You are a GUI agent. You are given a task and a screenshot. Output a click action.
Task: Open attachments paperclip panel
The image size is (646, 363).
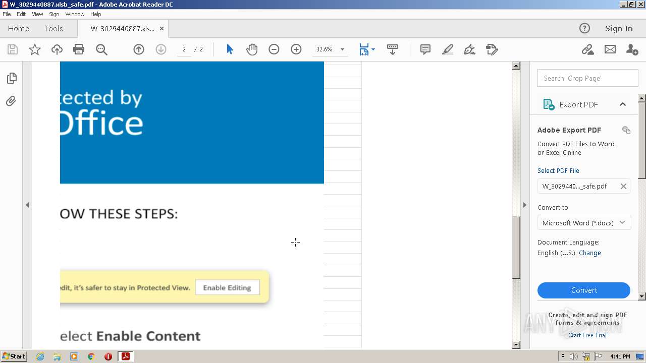11,101
